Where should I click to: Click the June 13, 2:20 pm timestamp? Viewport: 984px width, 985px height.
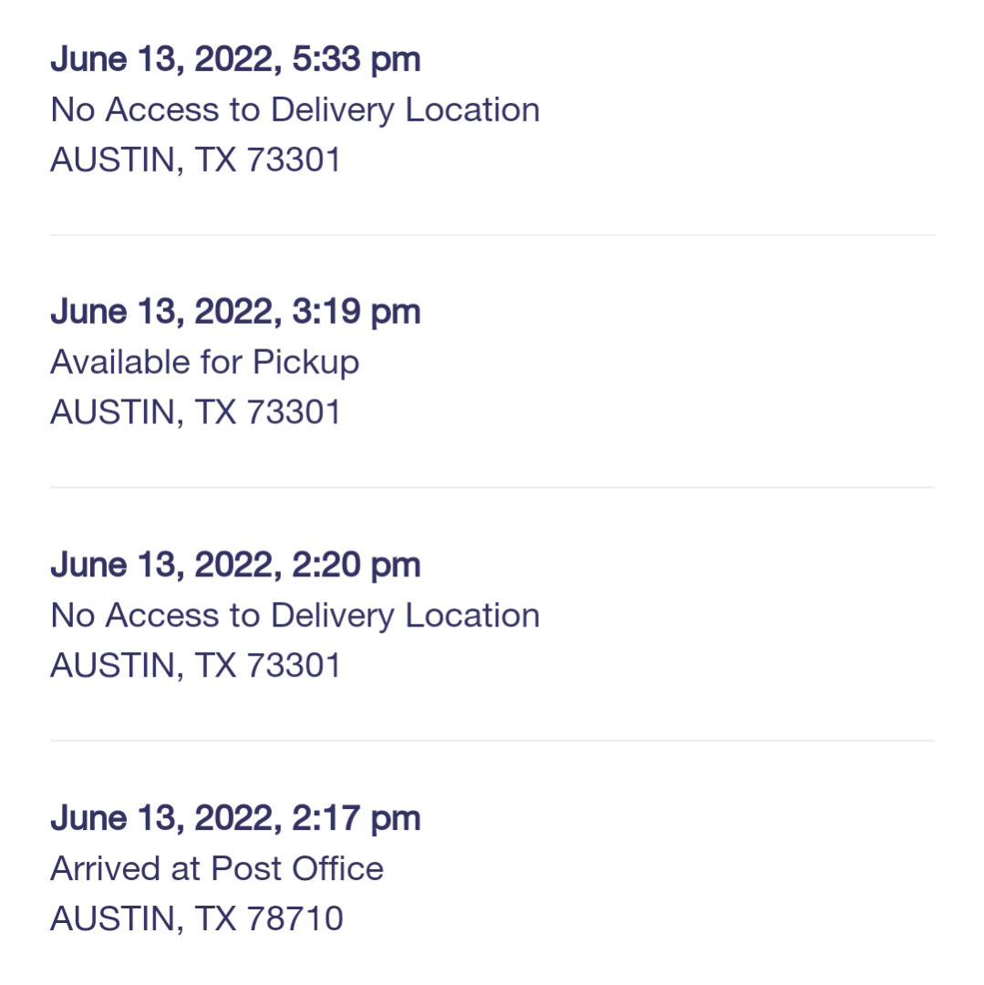(235, 565)
